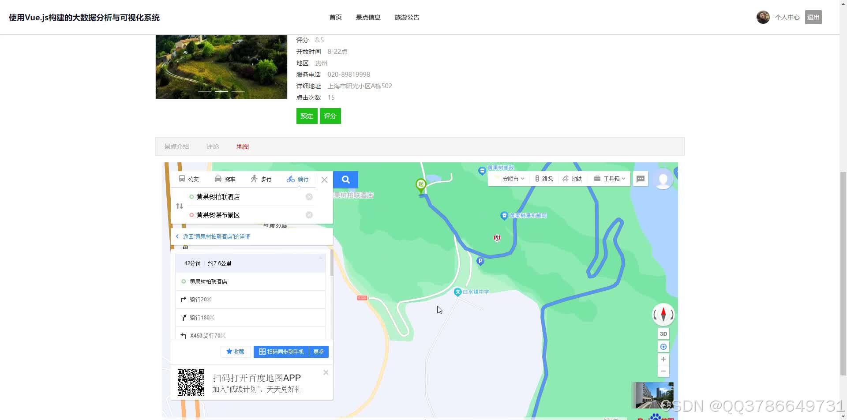This screenshot has height=420, width=847.
Task: Select the 公交 bus route mode
Action: (188, 179)
